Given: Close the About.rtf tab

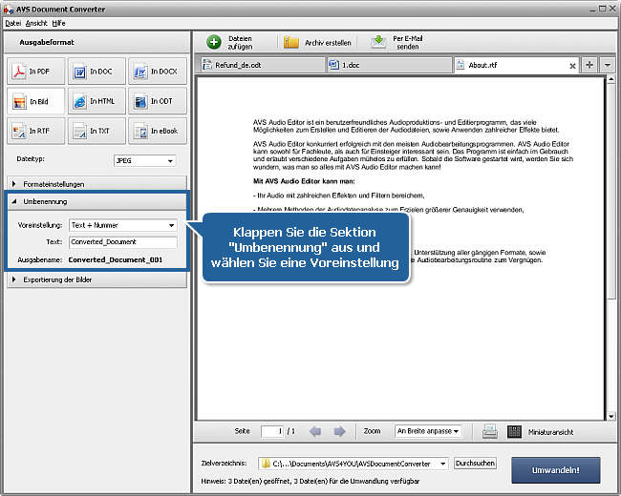Looking at the screenshot, I should (x=572, y=66).
